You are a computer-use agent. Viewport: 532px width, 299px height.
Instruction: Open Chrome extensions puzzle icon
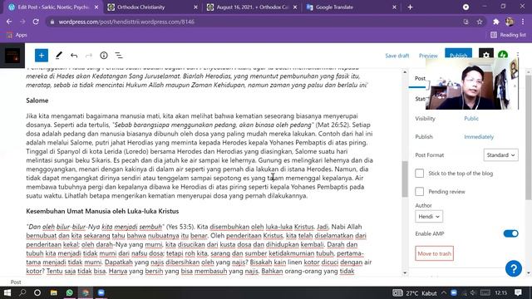coord(496,22)
